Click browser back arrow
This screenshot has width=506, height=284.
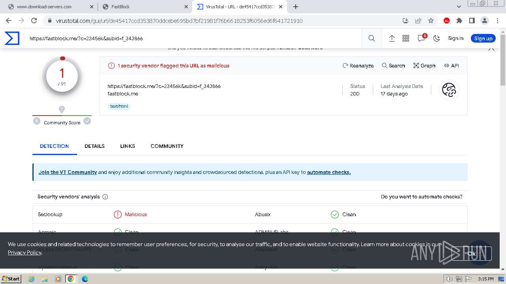[9, 21]
